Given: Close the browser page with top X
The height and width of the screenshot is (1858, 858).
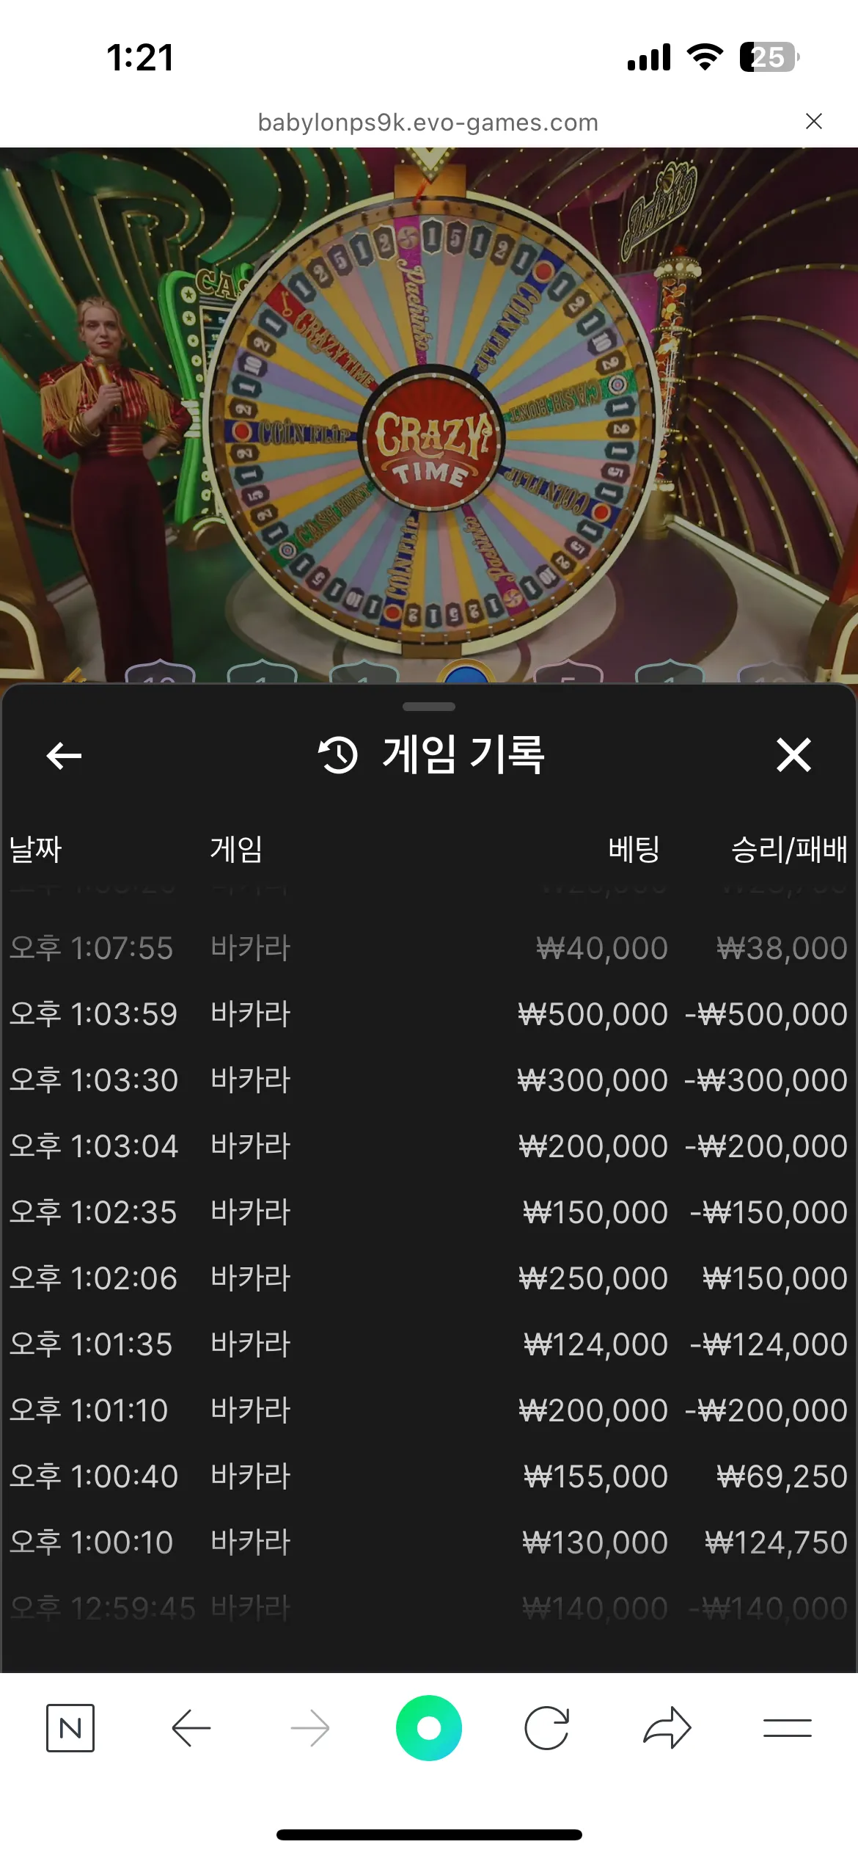Looking at the screenshot, I should pos(814,121).
